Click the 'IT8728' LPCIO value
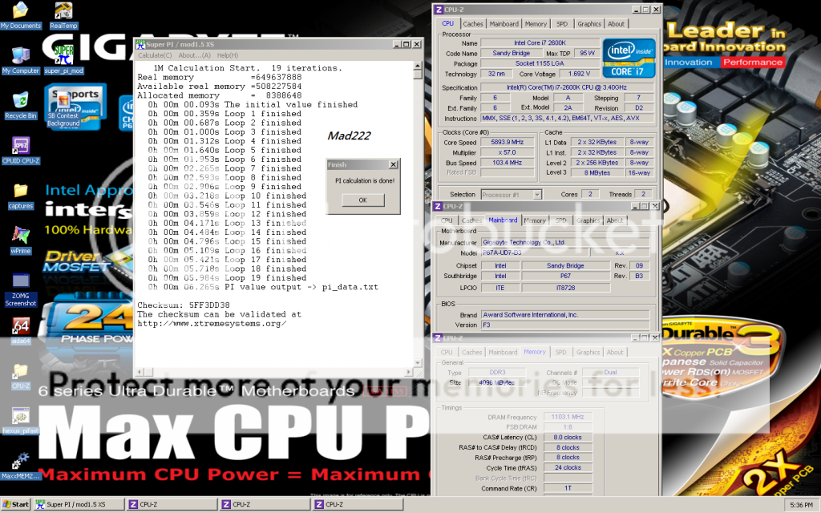 [x=566, y=288]
